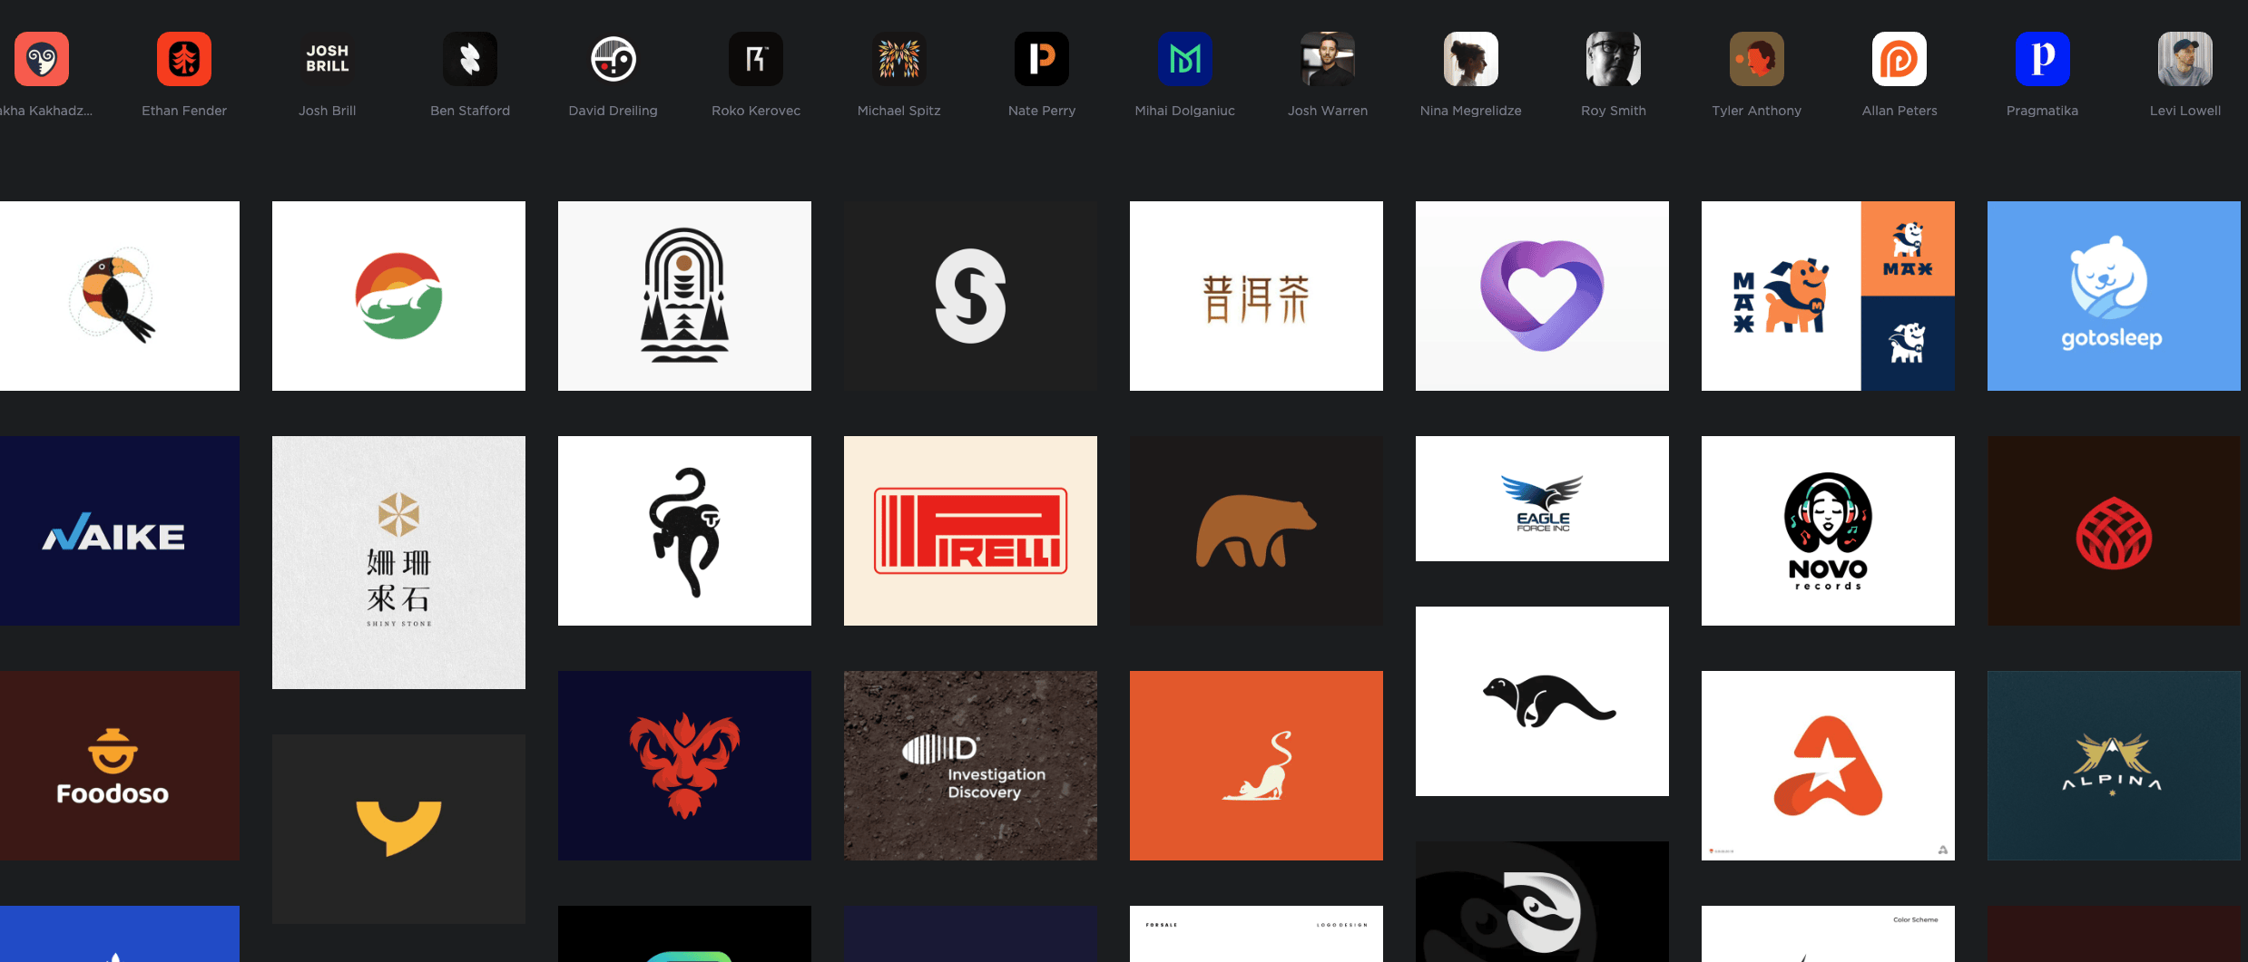Click the Nate Perry name
The height and width of the screenshot is (962, 2248).
click(x=1042, y=111)
